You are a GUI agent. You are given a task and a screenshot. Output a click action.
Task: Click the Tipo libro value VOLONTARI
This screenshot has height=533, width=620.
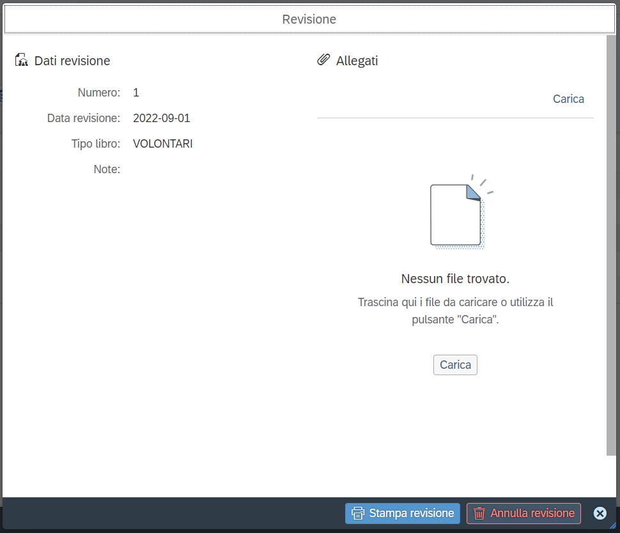(x=162, y=144)
